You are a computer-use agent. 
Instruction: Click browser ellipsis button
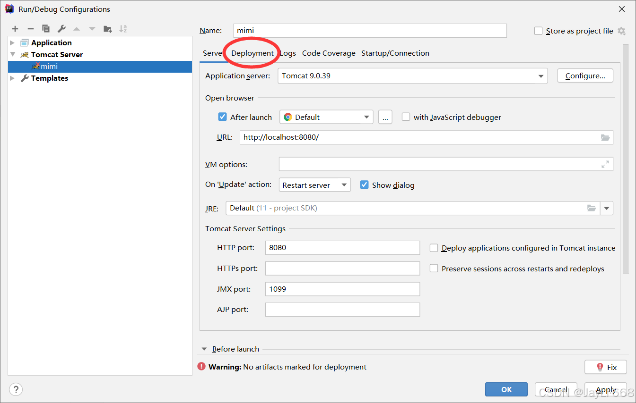pos(385,117)
